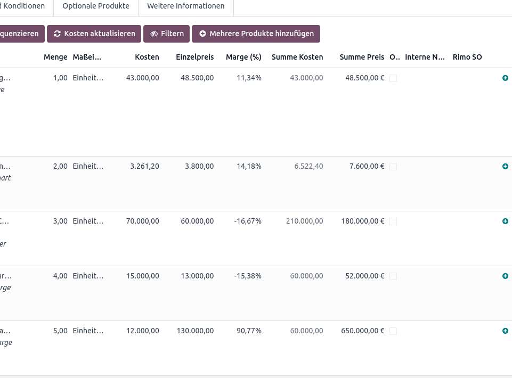The width and height of the screenshot is (512, 378).
Task: Tick the optional checkbox on the 650.000,00 € line
Action: point(393,331)
